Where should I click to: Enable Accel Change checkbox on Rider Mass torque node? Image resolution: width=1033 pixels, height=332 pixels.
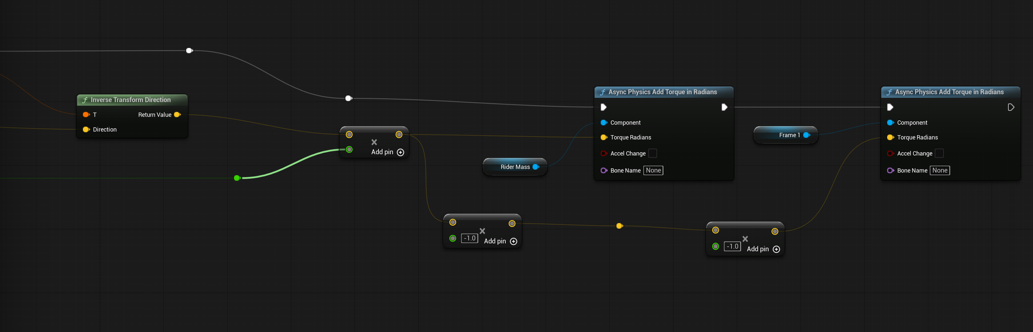click(652, 153)
